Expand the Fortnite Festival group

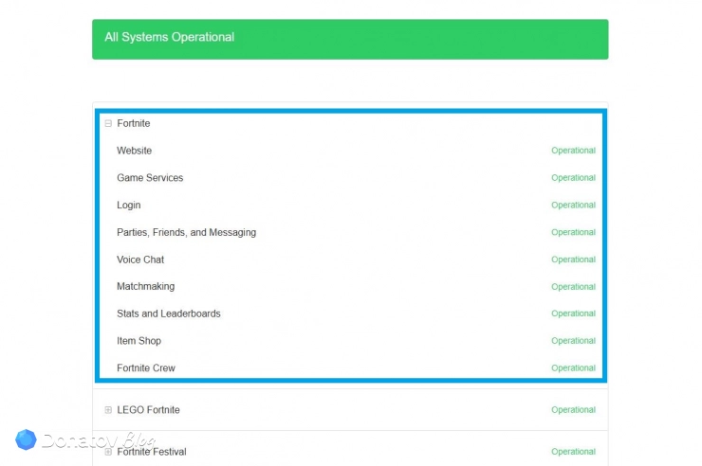pos(108,452)
